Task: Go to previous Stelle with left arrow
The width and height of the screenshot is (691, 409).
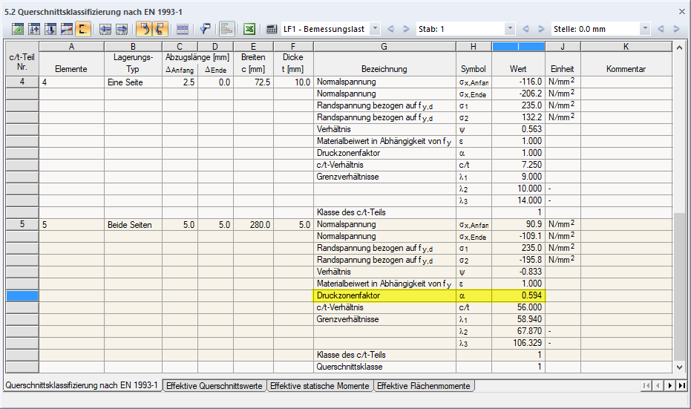Action: click(x=661, y=29)
